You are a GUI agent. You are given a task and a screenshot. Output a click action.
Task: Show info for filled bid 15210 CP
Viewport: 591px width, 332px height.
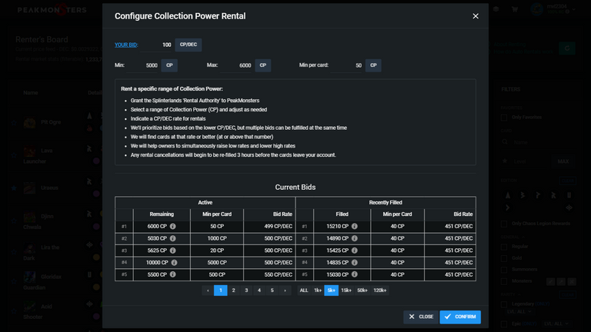[354, 226]
